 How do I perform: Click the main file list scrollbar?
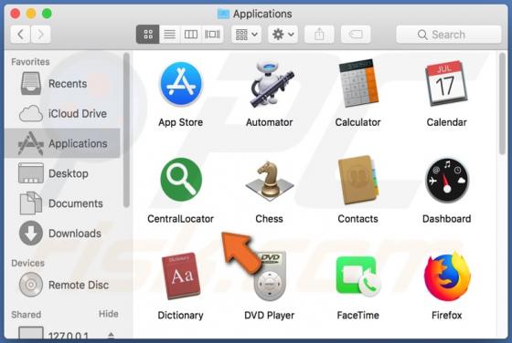[x=503, y=104]
